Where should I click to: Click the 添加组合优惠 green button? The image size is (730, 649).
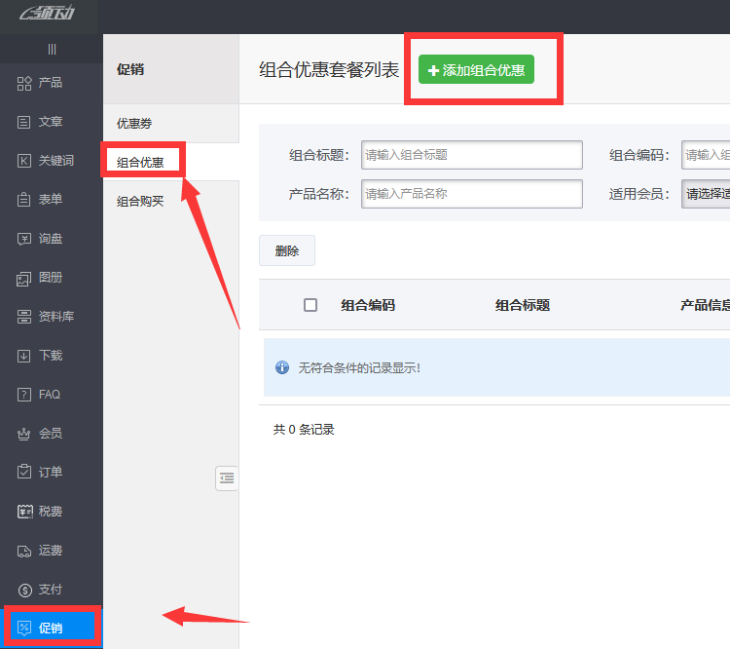pyautogui.click(x=476, y=69)
